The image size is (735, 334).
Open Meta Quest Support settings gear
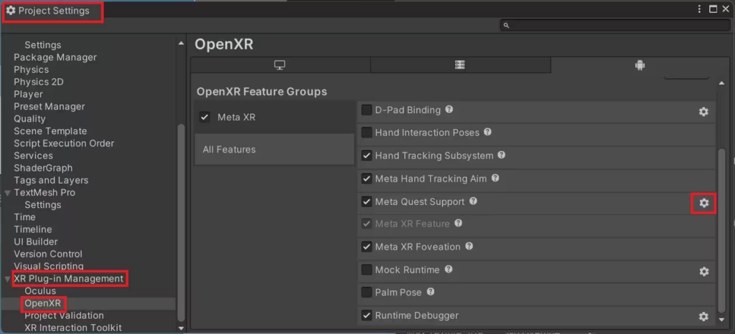(x=703, y=204)
